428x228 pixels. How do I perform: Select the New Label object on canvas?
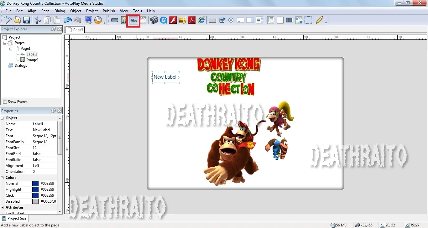pos(165,77)
